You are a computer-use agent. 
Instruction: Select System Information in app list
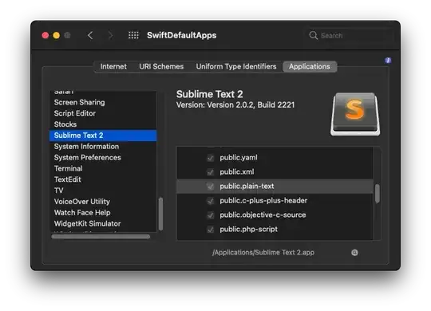tap(103, 147)
